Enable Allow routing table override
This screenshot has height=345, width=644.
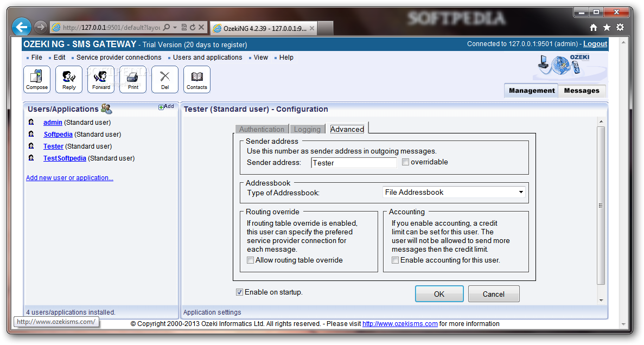250,260
